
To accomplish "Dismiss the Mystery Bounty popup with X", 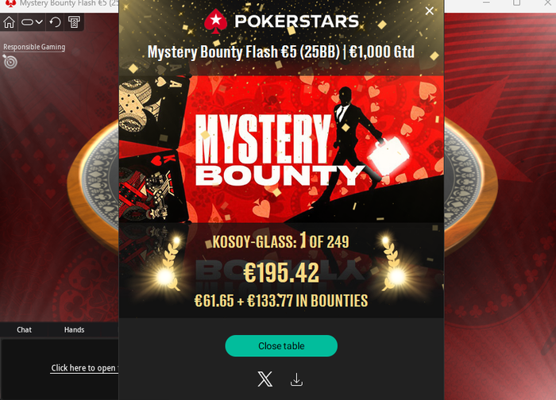I will pyautogui.click(x=429, y=11).
